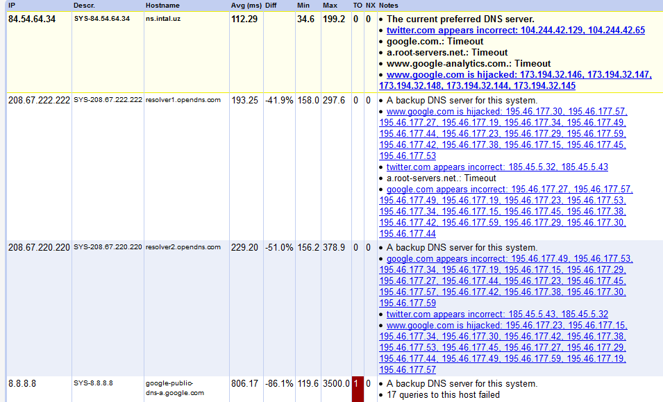Click average value 229.20
The image size is (663, 402).
click(244, 247)
